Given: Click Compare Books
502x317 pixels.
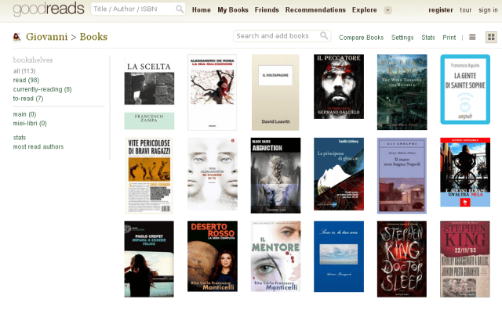Looking at the screenshot, I should tap(361, 38).
